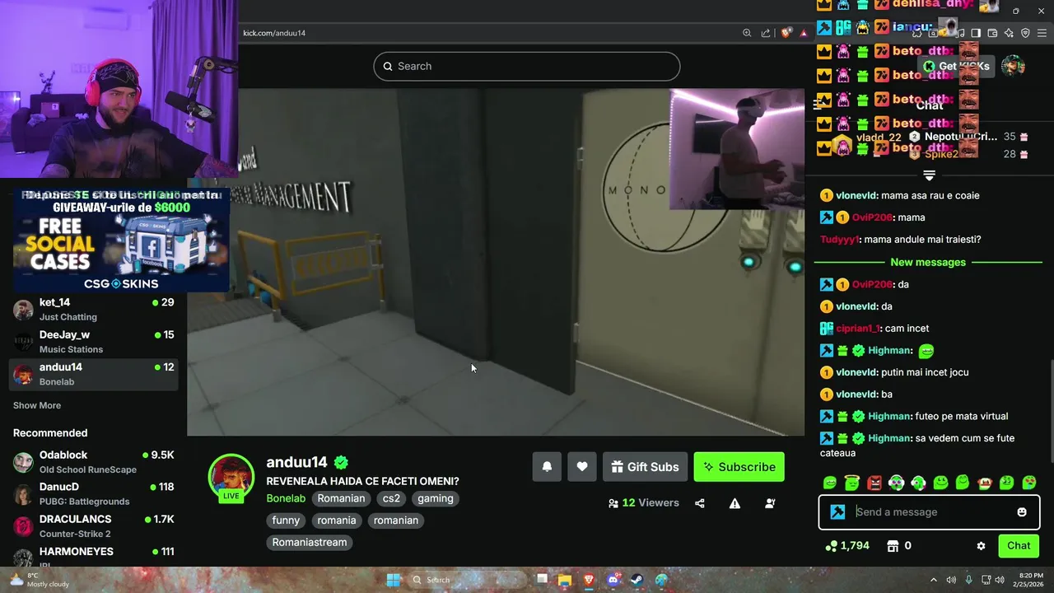The height and width of the screenshot is (593, 1054).
Task: Focus the Send a message field
Action: 929,512
